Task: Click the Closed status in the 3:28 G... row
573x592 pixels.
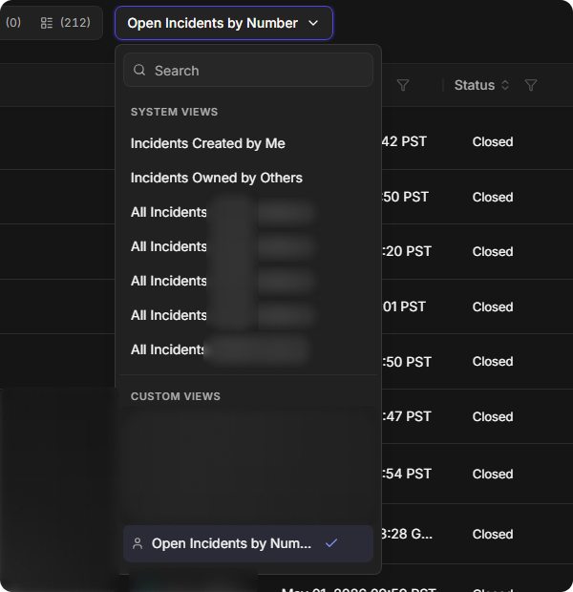Action: click(x=493, y=535)
